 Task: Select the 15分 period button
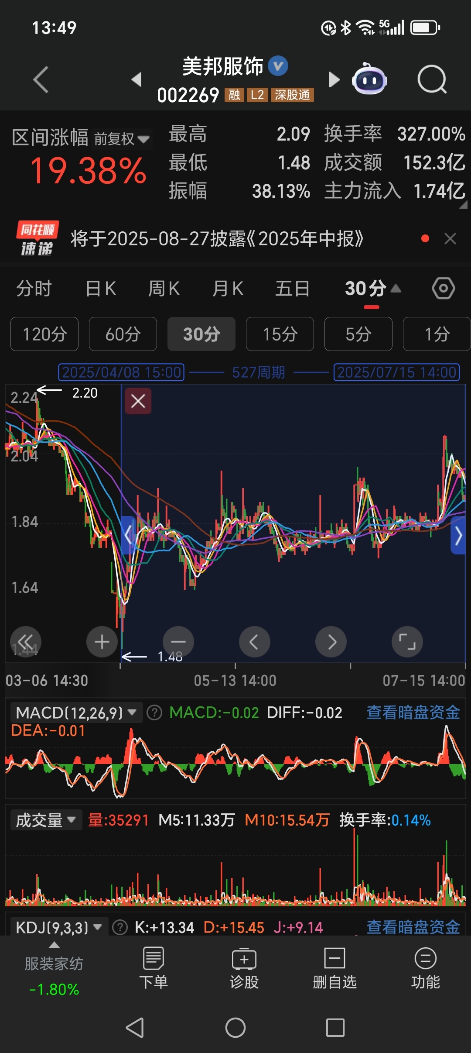coord(280,334)
